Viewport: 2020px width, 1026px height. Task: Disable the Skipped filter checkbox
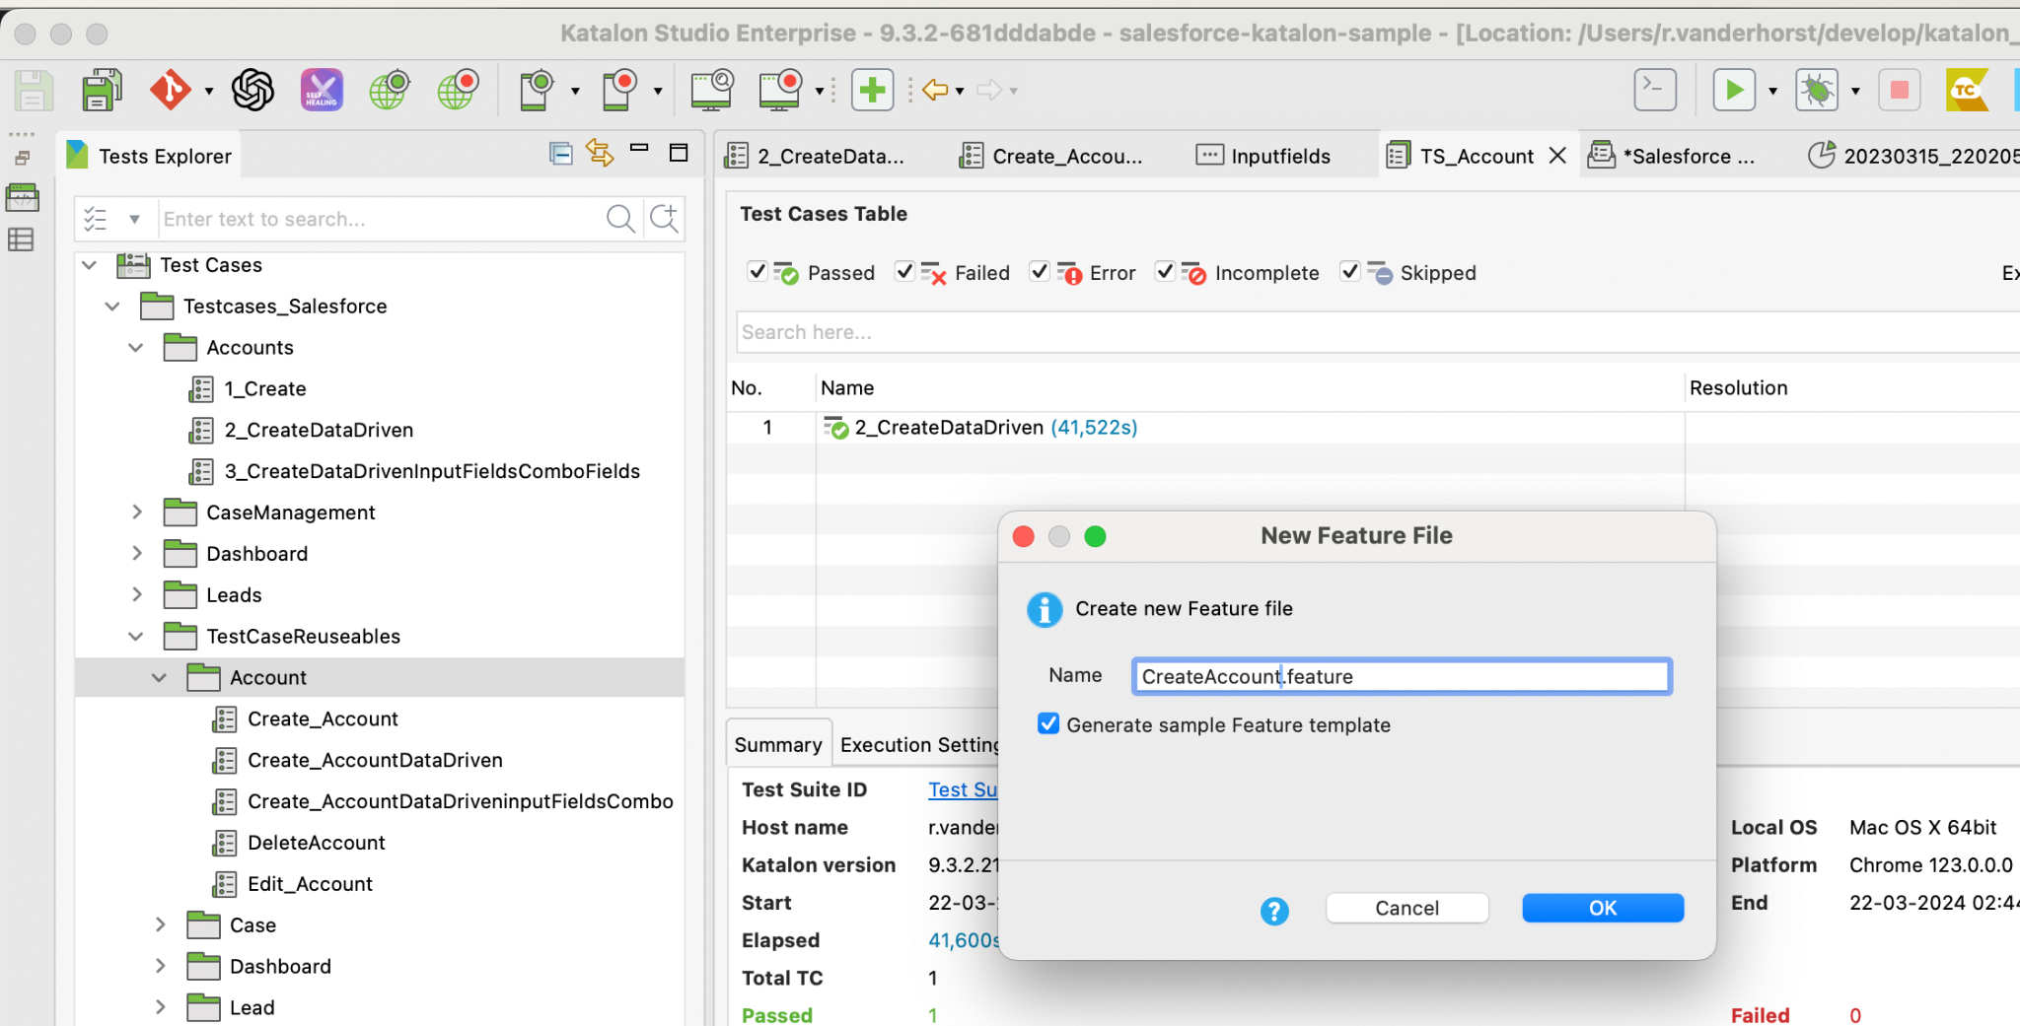coord(1350,272)
